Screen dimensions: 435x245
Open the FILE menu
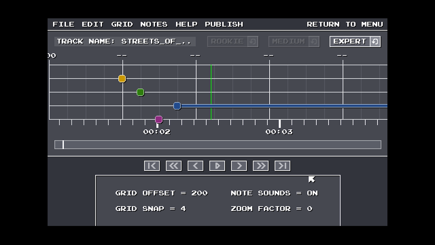click(64, 24)
